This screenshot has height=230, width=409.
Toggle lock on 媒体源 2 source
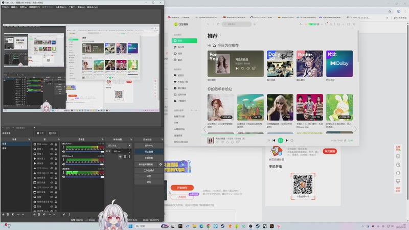coord(56,158)
